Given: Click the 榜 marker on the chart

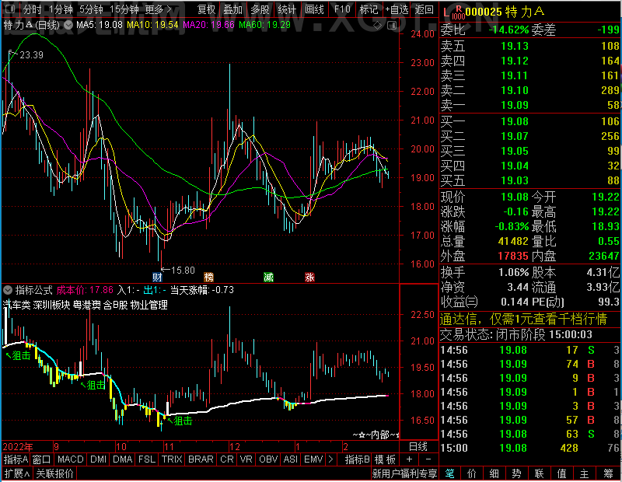Looking at the screenshot, I should (x=208, y=277).
